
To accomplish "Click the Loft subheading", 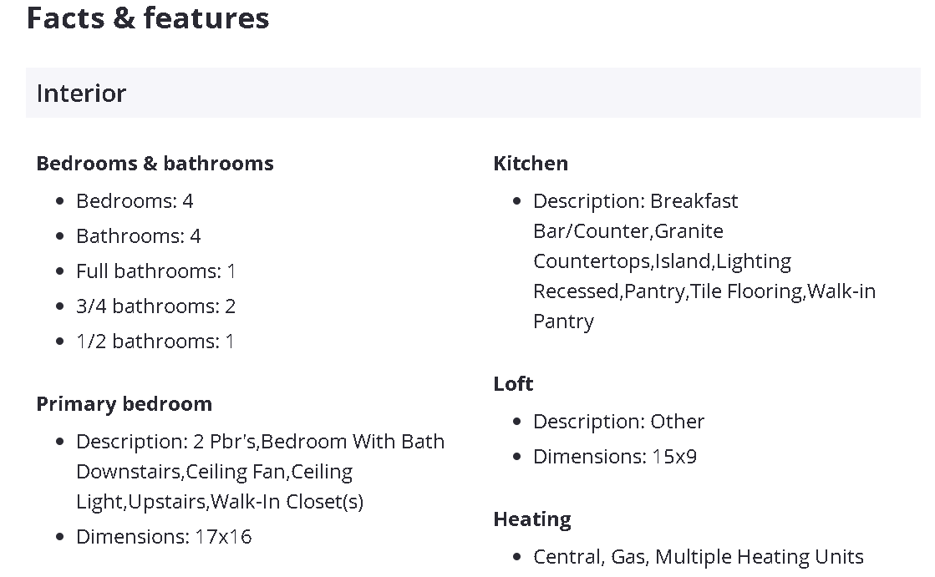I will pyautogui.click(x=513, y=384).
